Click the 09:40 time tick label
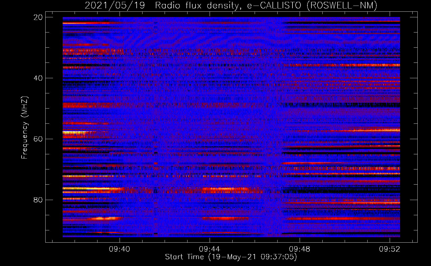The width and height of the screenshot is (431, 266). [120, 249]
